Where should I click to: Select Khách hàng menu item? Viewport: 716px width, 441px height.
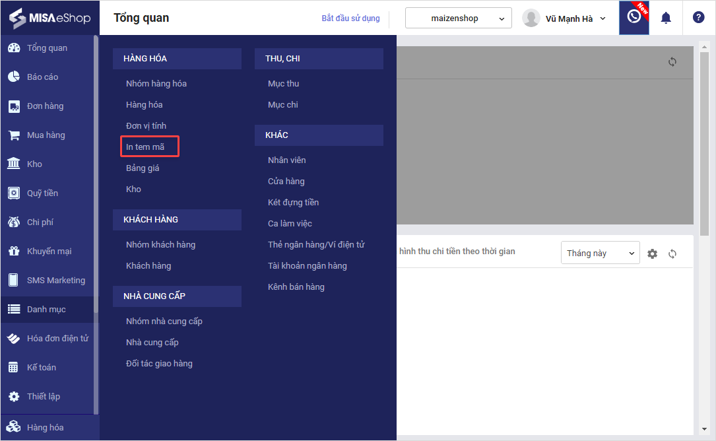(x=148, y=265)
